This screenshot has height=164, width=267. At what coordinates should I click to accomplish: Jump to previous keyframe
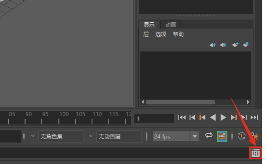[202, 117]
